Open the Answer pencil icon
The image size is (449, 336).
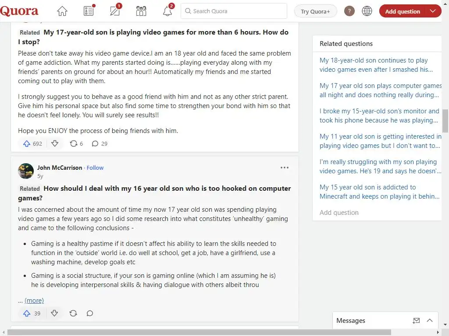115,11
